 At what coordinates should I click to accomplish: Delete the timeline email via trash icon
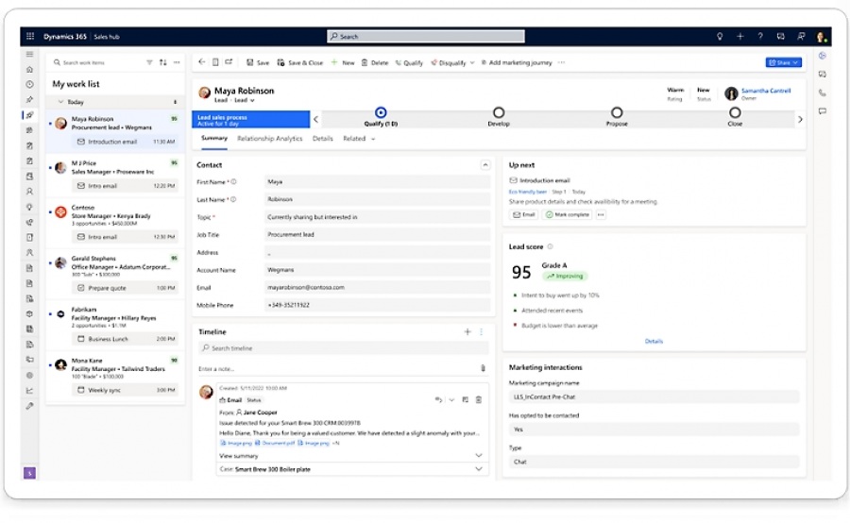coord(479,400)
